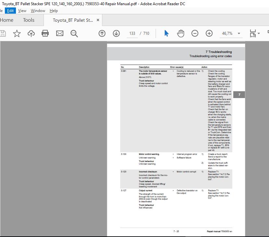This screenshot has height=237, width=269.
Task: Click the 'Action' column header
Action: coord(204,67)
